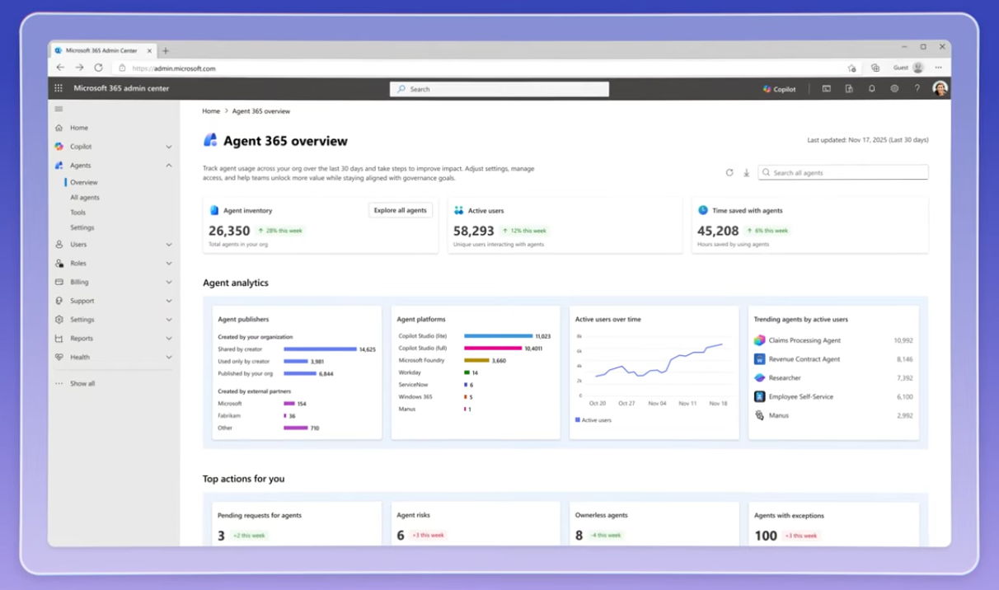999x590 pixels.
Task: Download the report using the download icon
Action: tap(747, 172)
